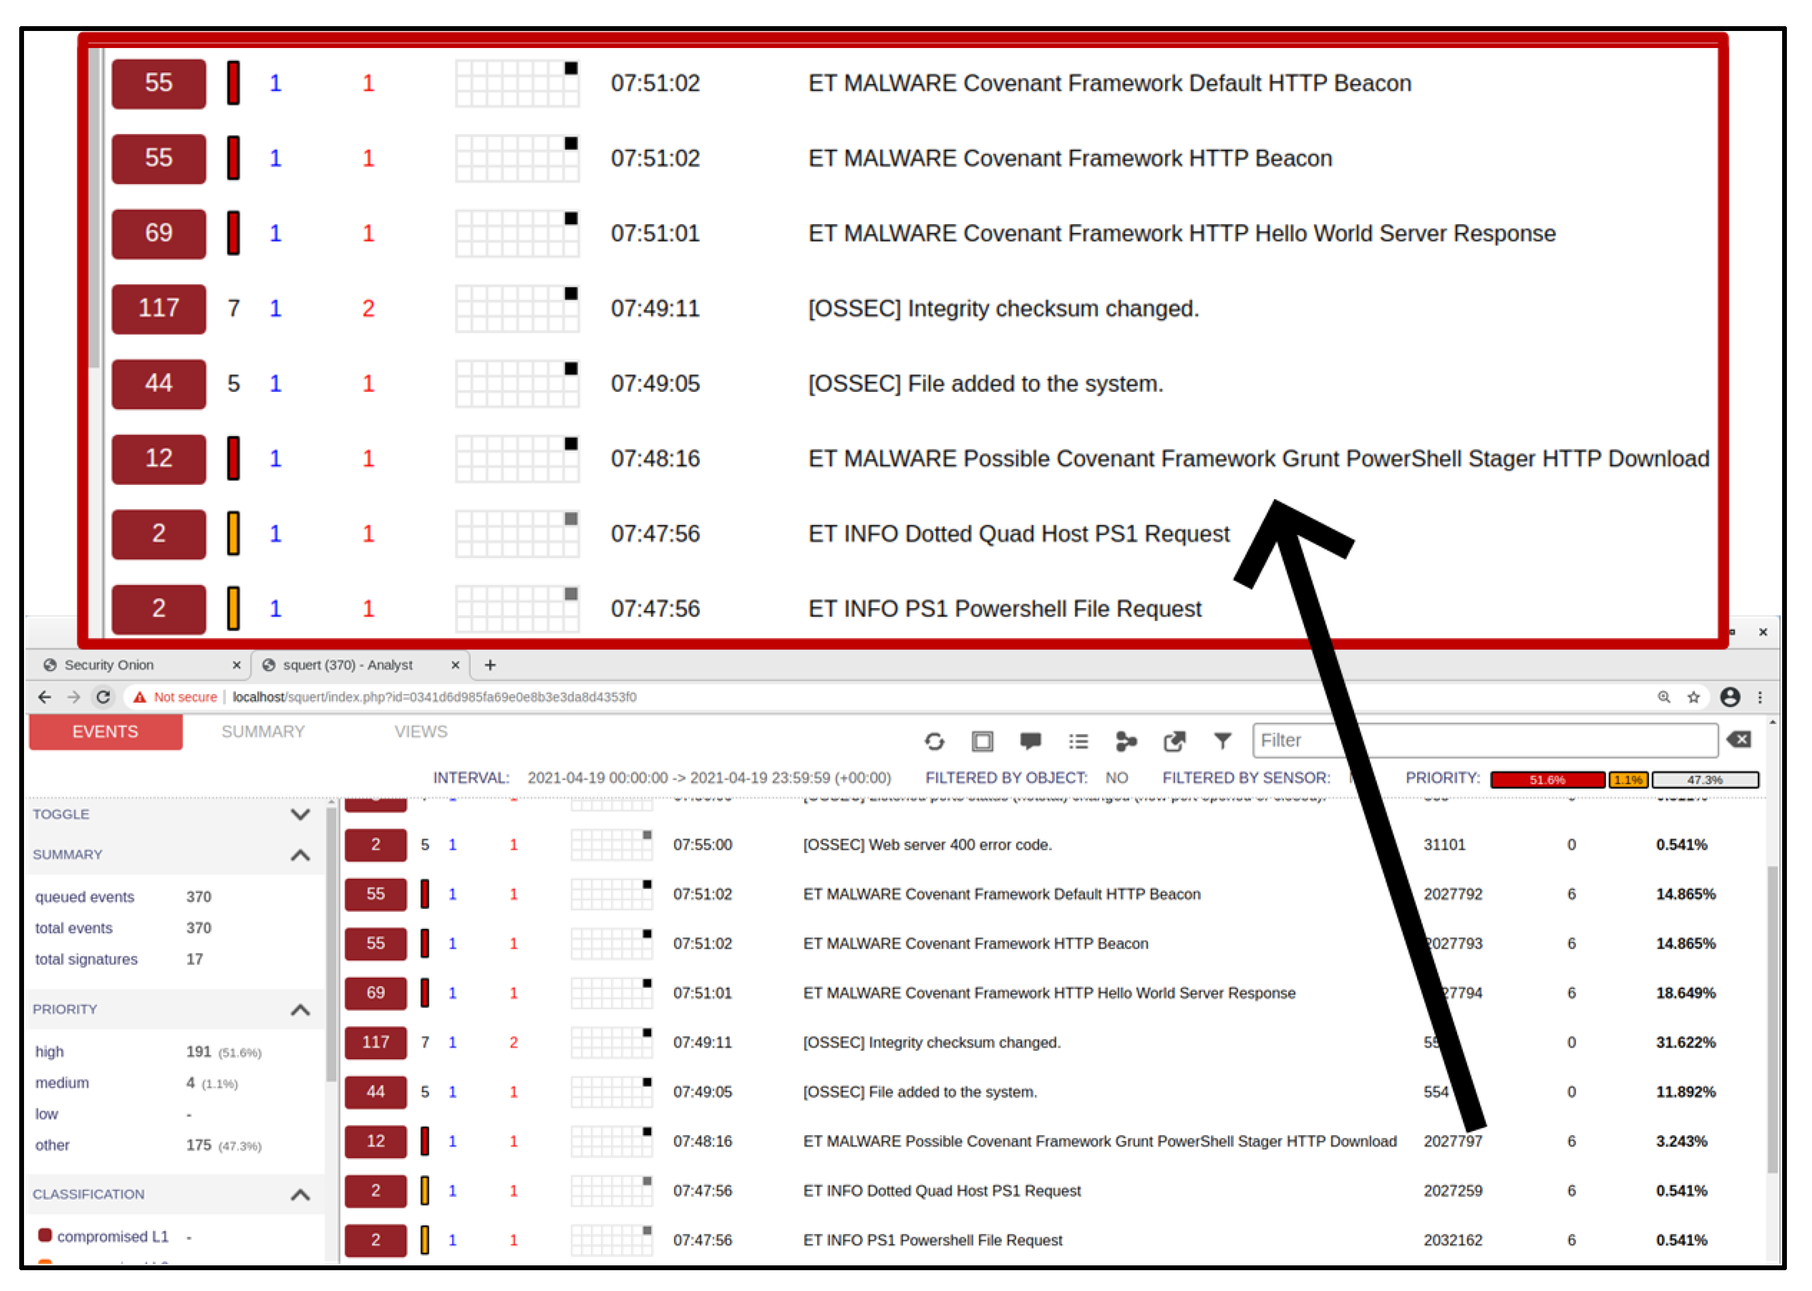This screenshot has width=1812, height=1291.
Task: Click the external link export icon
Action: click(x=1174, y=742)
